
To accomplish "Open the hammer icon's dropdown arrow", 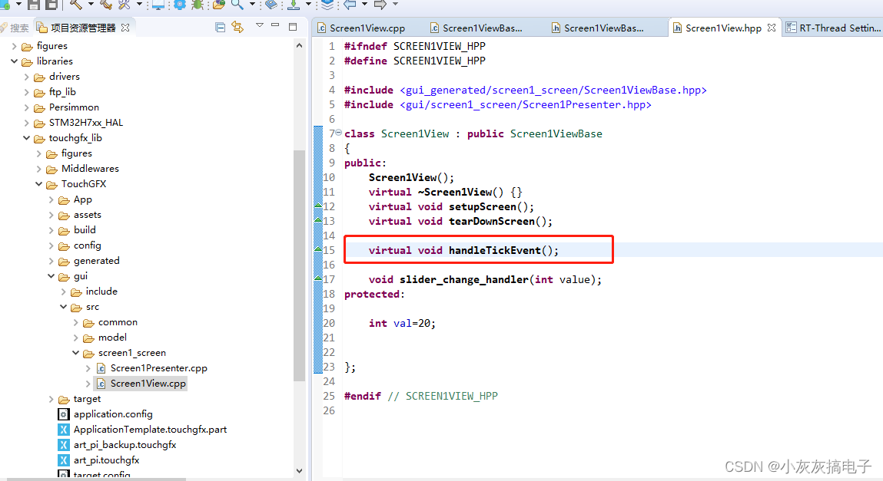I will (x=91, y=6).
